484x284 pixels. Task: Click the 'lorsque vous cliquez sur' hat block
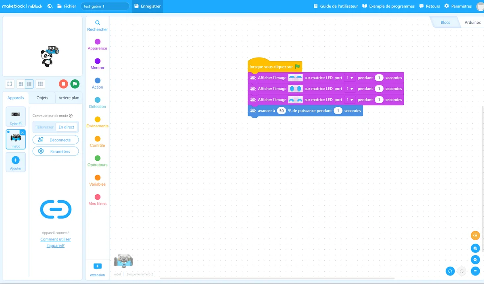tap(275, 66)
